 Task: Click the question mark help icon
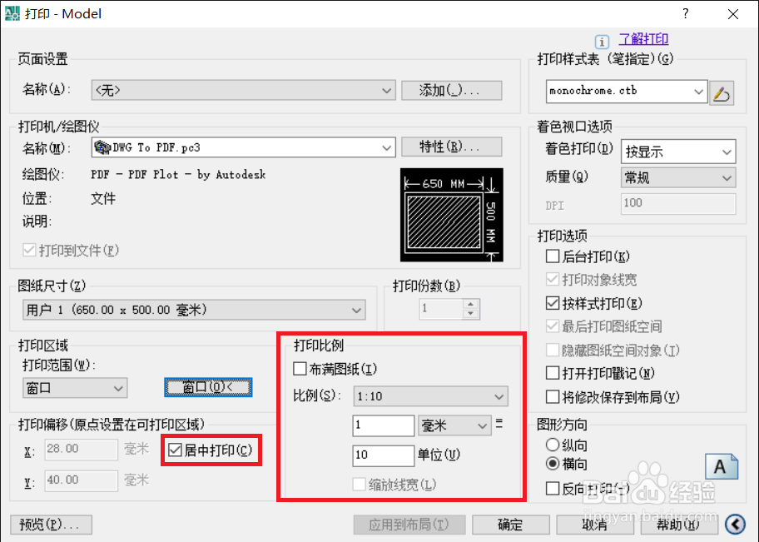pos(684,13)
